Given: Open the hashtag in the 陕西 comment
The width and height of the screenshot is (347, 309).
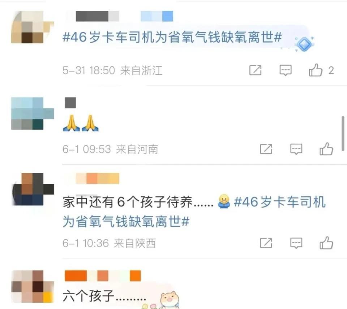Looking at the screenshot, I should pos(194,212).
